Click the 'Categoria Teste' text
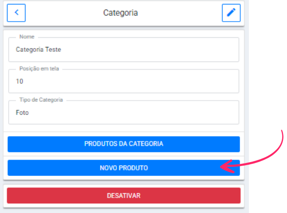 [x=39, y=50]
